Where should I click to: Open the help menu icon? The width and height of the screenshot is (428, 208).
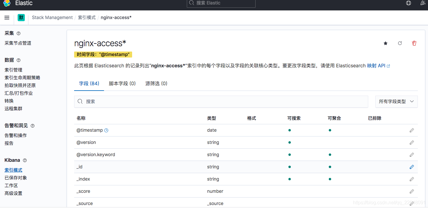tap(409, 3)
